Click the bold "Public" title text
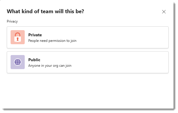Image resolution: width=178 pixels, height=113 pixels. pos(34,60)
